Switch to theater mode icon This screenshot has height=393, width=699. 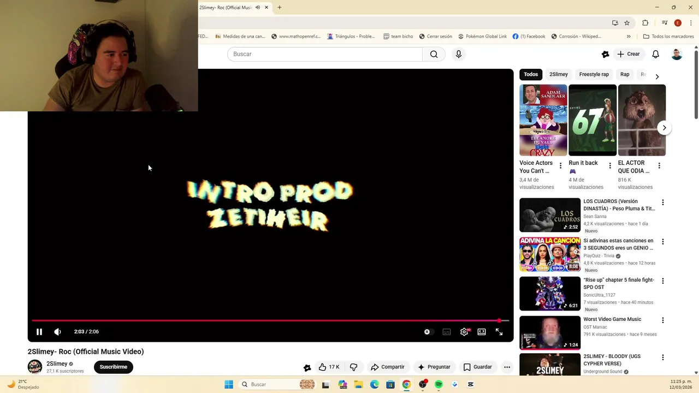(482, 332)
